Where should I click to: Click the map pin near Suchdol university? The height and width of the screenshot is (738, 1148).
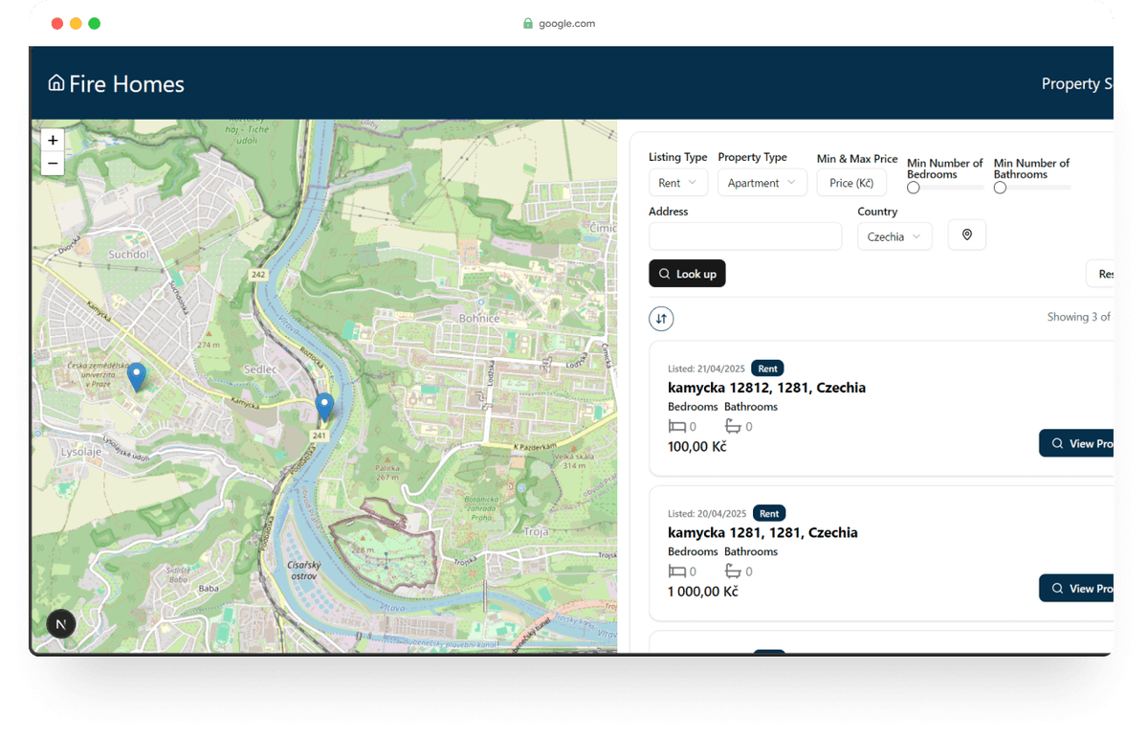(x=137, y=376)
